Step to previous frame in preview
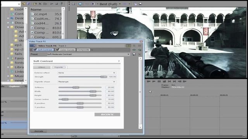 tap(179, 81)
